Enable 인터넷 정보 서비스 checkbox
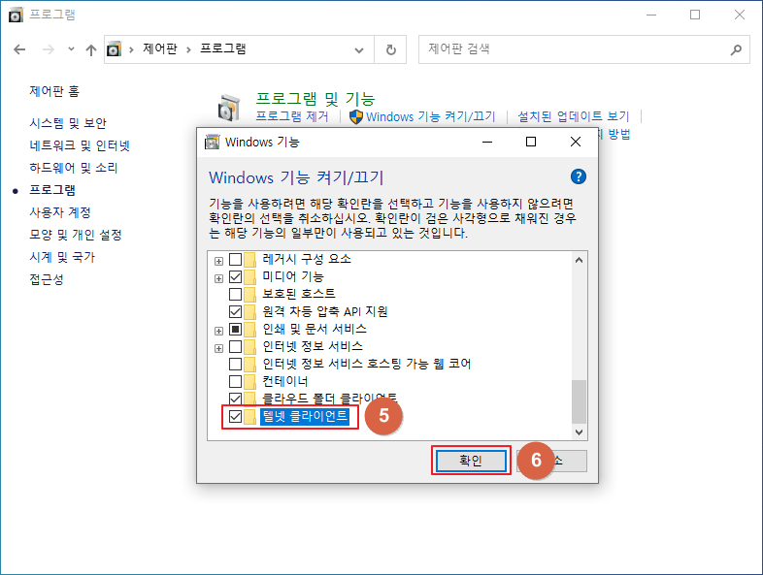The image size is (763, 575). click(236, 346)
